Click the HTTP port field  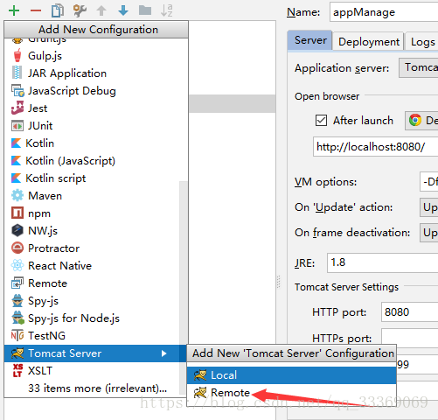click(x=409, y=312)
